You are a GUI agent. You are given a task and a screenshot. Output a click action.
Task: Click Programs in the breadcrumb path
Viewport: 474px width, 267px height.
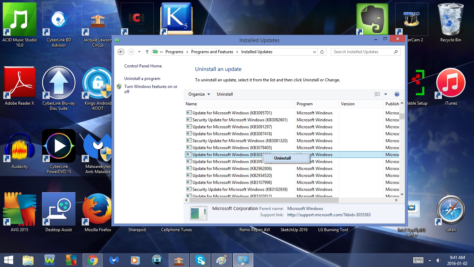(x=174, y=52)
